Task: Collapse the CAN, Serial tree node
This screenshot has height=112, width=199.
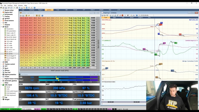Action: (x=1, y=85)
